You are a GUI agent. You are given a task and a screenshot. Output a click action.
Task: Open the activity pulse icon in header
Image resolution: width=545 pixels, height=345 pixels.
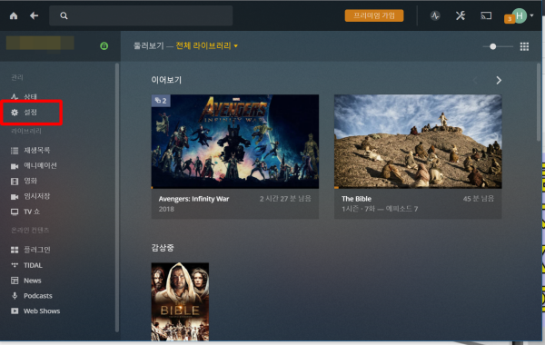coord(435,15)
